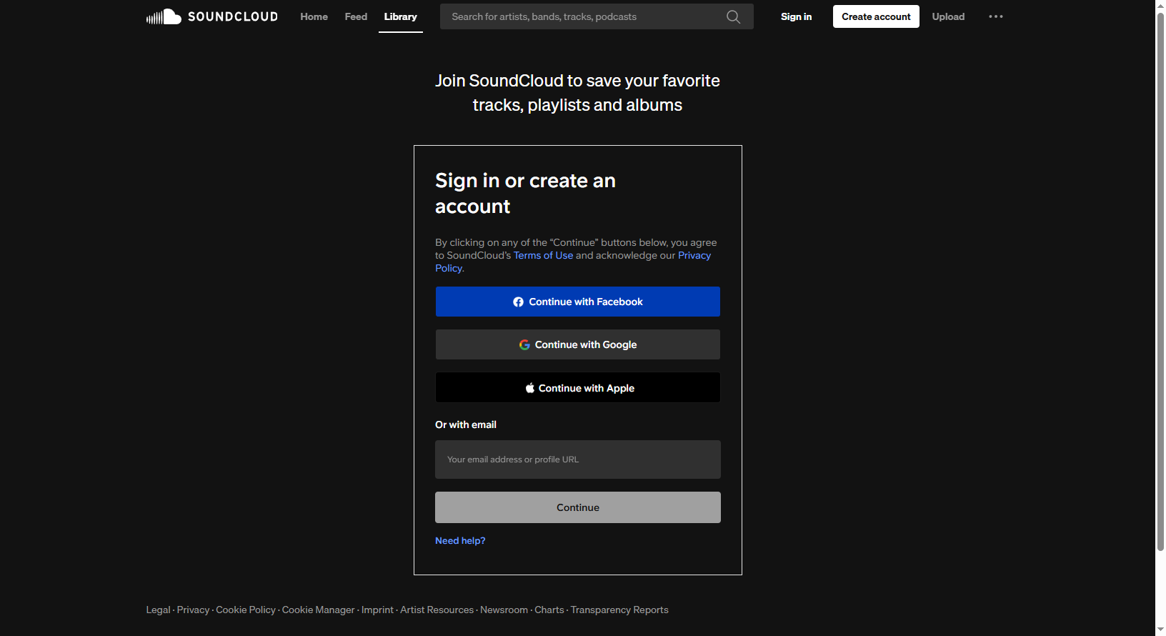Open Cookie Manager in the footer
The width and height of the screenshot is (1166, 636).
(318, 610)
